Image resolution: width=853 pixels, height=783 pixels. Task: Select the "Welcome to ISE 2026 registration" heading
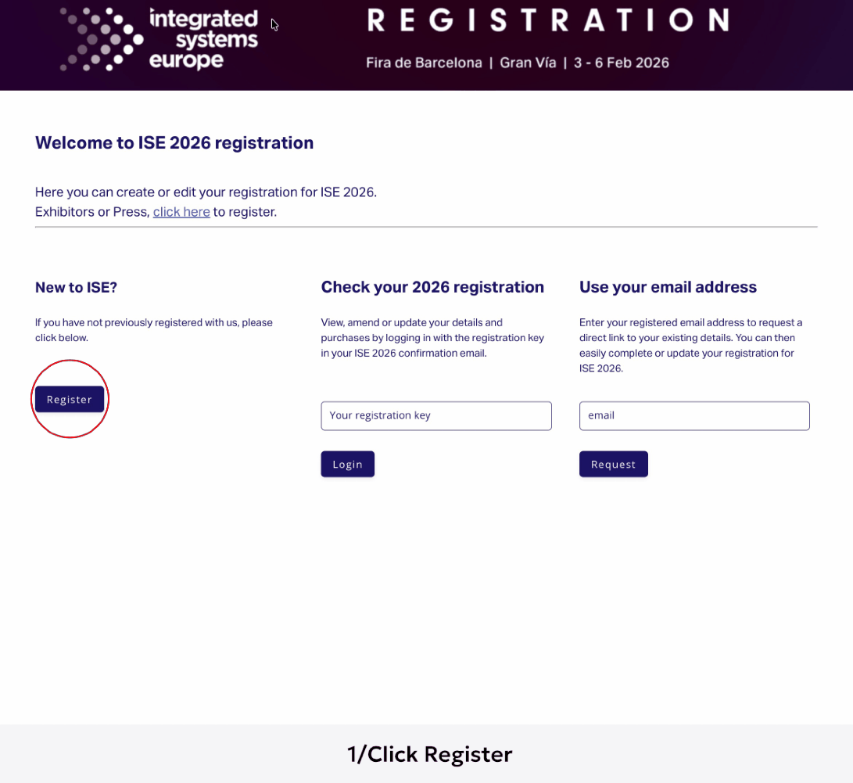point(174,143)
